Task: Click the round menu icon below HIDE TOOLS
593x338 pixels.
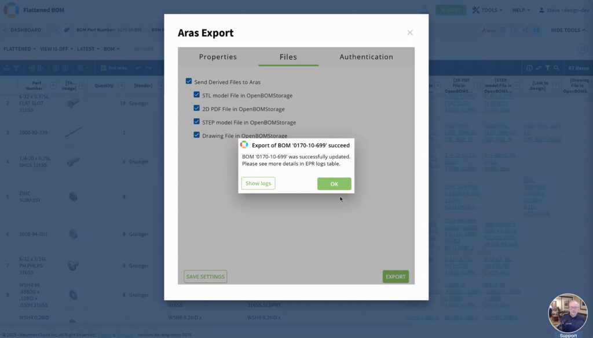Action: tap(583, 49)
